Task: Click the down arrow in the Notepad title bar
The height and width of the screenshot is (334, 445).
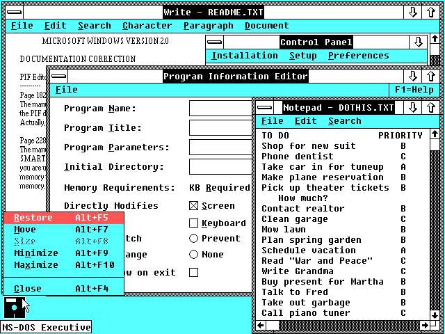Action: [x=412, y=108]
